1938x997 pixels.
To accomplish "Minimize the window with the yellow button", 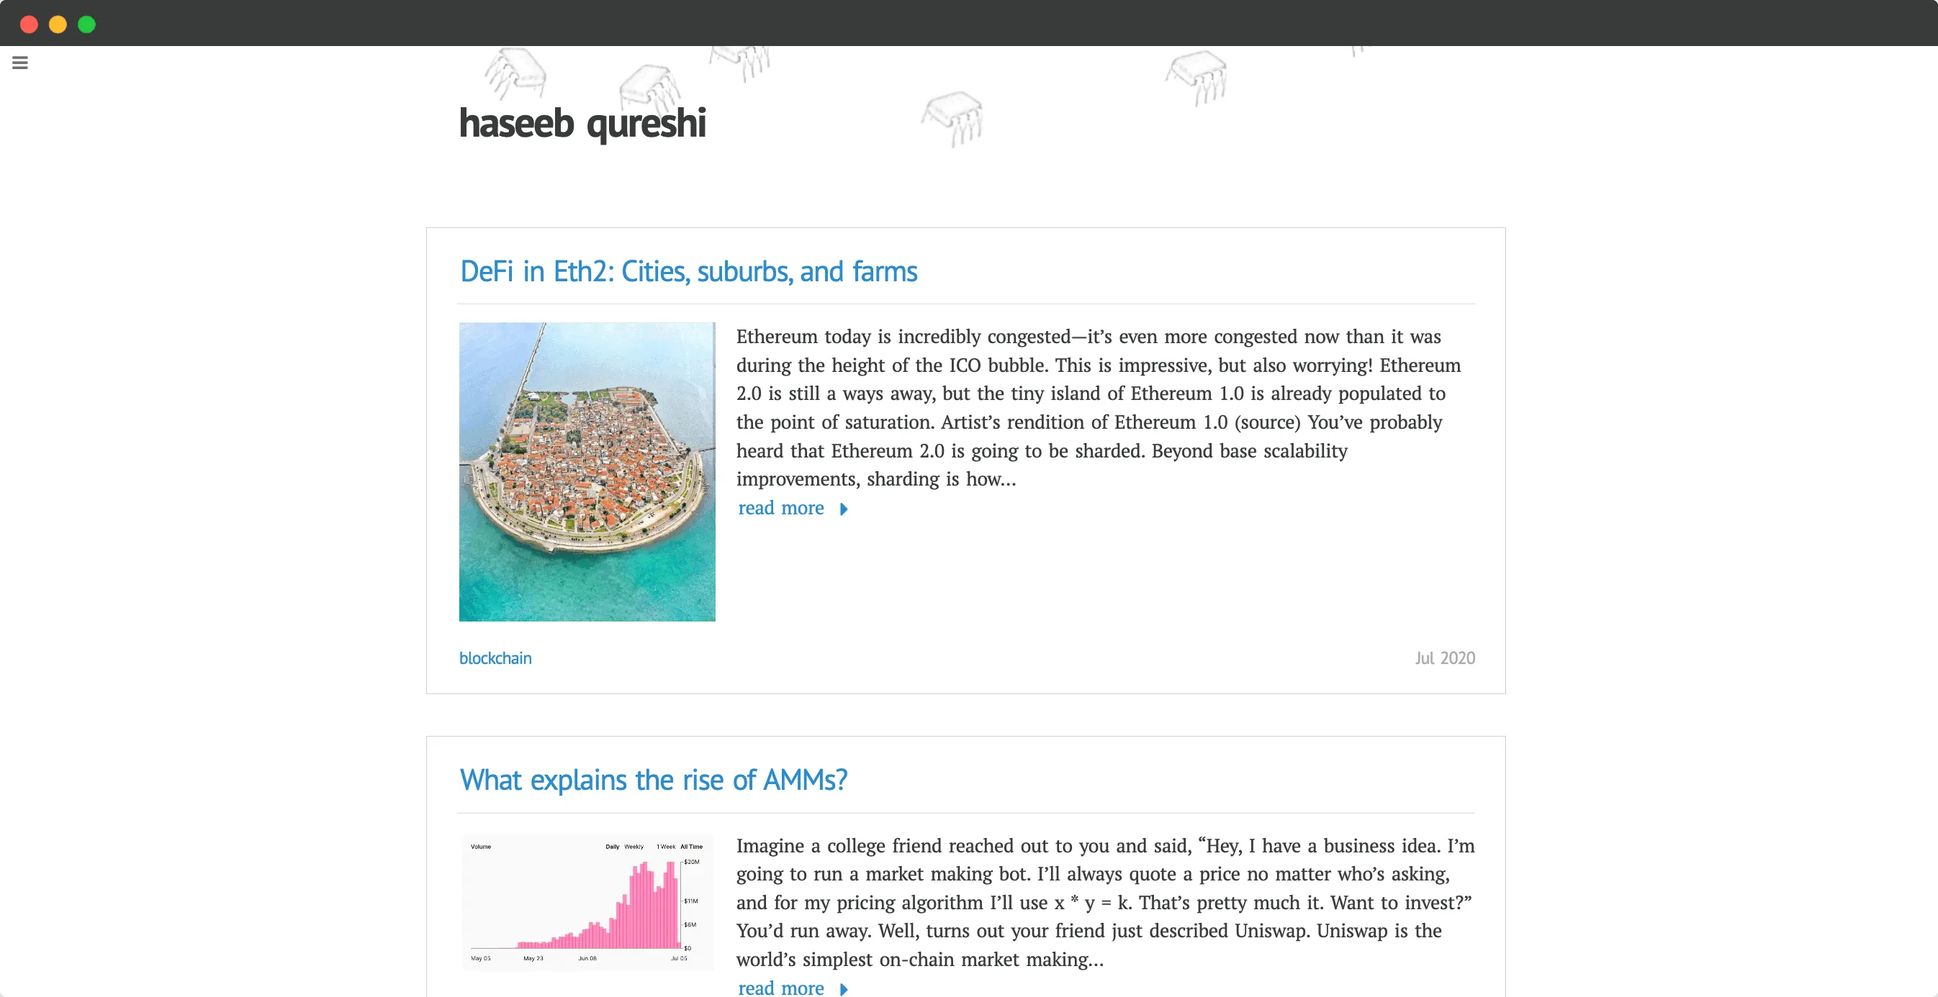I will click(x=58, y=24).
